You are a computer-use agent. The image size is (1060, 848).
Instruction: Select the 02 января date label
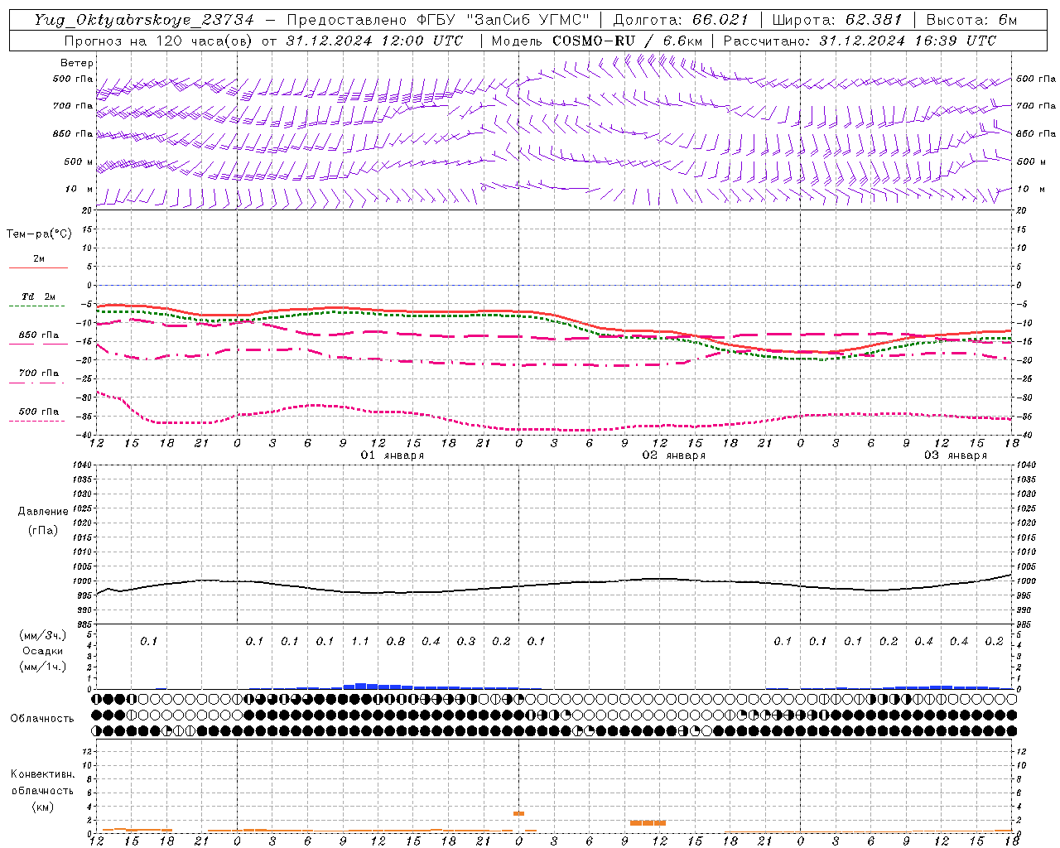(x=674, y=455)
